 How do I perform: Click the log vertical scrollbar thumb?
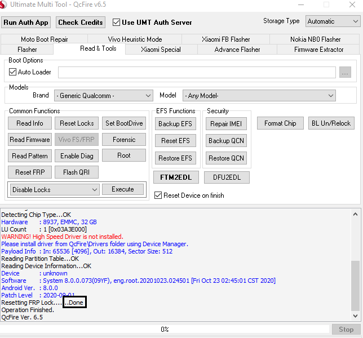click(x=355, y=286)
